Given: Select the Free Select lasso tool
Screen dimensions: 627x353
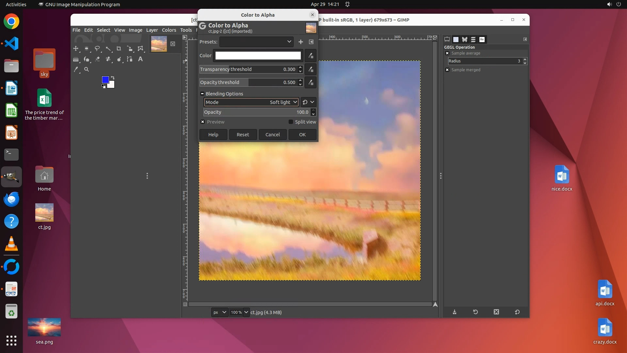Looking at the screenshot, I should [x=97, y=49].
